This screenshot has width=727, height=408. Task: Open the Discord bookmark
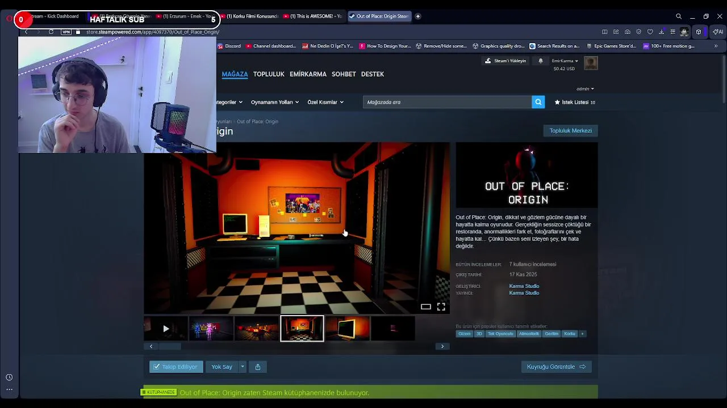[x=229, y=46]
